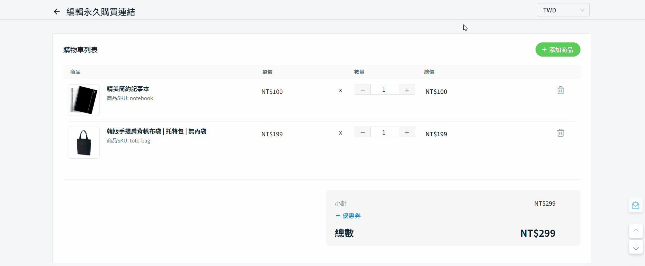Click the 精美簡約記事本 product name
The image size is (645, 266).
128,89
